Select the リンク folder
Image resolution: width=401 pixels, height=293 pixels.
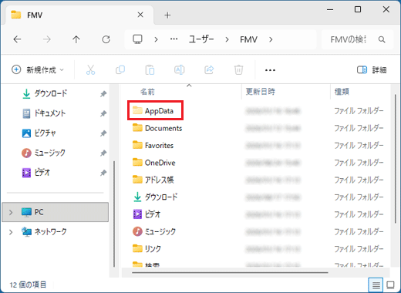[x=153, y=248]
